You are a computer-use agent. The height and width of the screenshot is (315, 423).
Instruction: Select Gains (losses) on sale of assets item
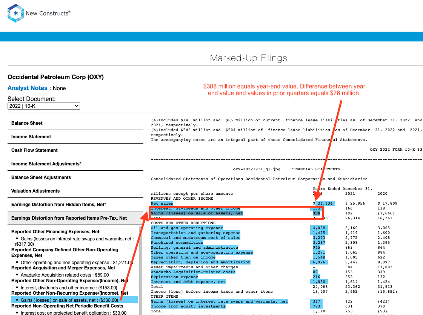point(74,300)
